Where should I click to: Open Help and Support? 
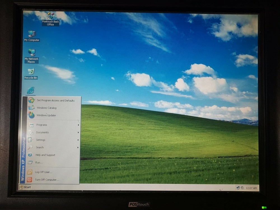tap(45, 155)
